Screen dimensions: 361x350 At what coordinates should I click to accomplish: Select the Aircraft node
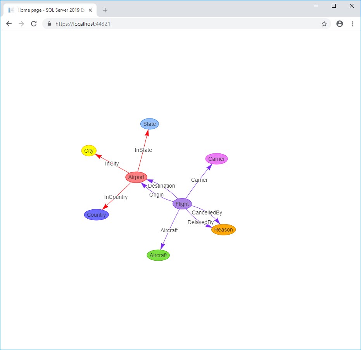click(x=158, y=255)
